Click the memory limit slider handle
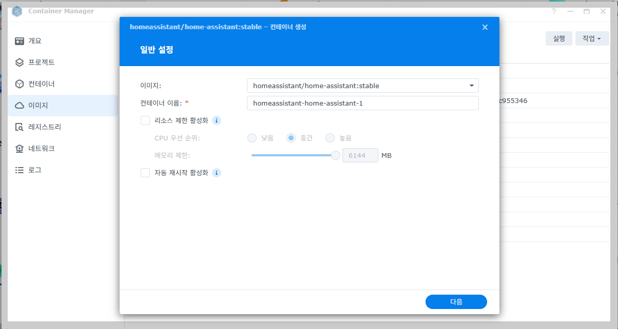 tap(336, 155)
